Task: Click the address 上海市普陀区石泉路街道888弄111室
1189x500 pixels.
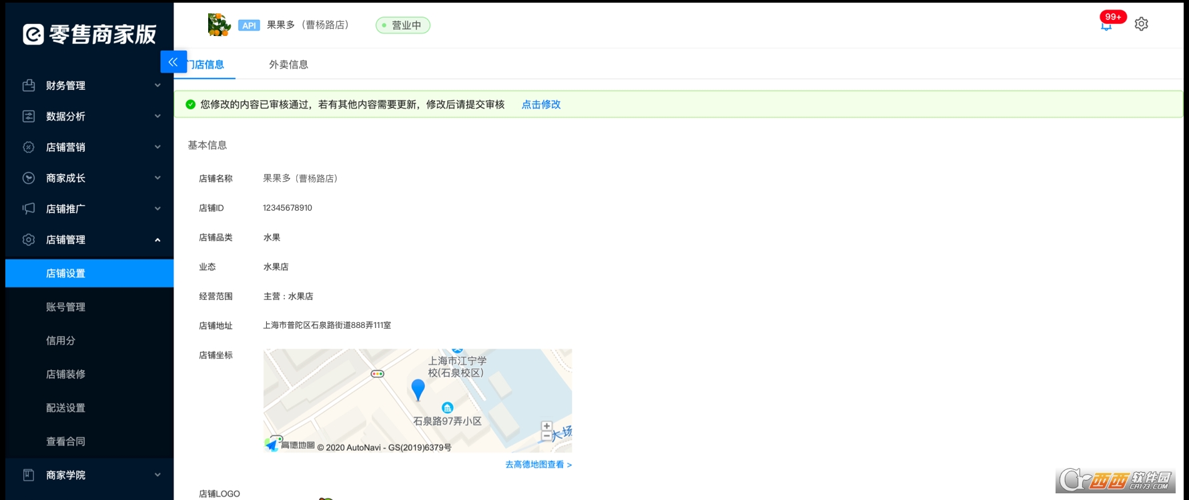Action: point(327,325)
